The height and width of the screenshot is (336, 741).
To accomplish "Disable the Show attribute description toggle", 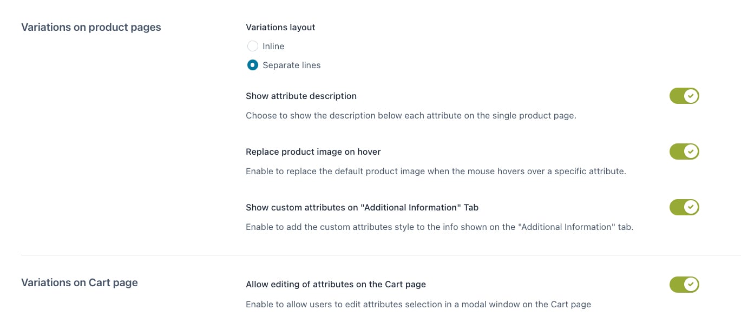I will pos(684,96).
